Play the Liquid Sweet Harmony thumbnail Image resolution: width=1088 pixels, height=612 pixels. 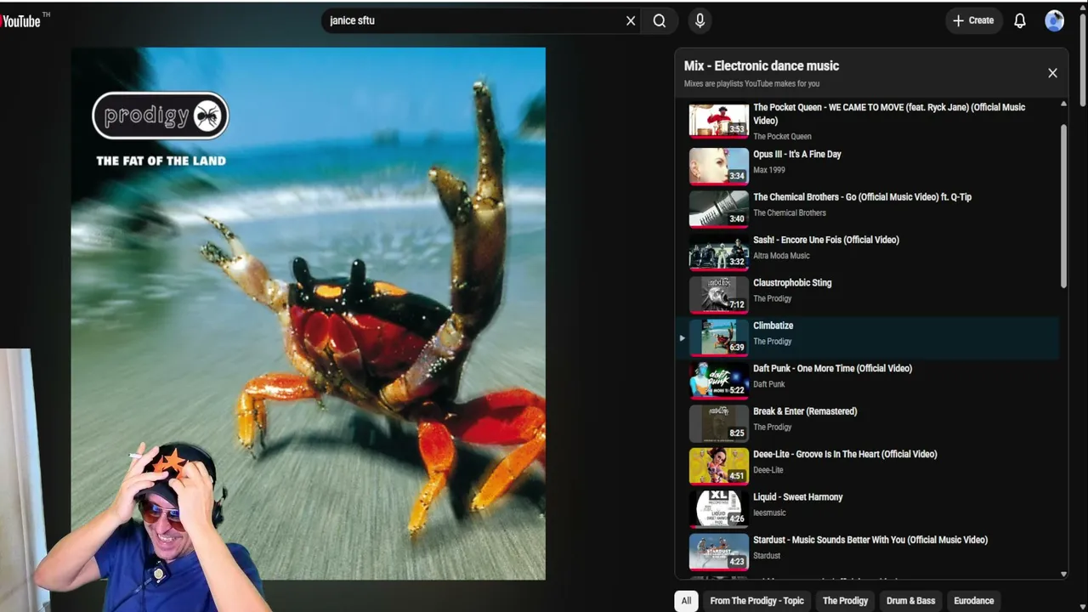pos(719,508)
